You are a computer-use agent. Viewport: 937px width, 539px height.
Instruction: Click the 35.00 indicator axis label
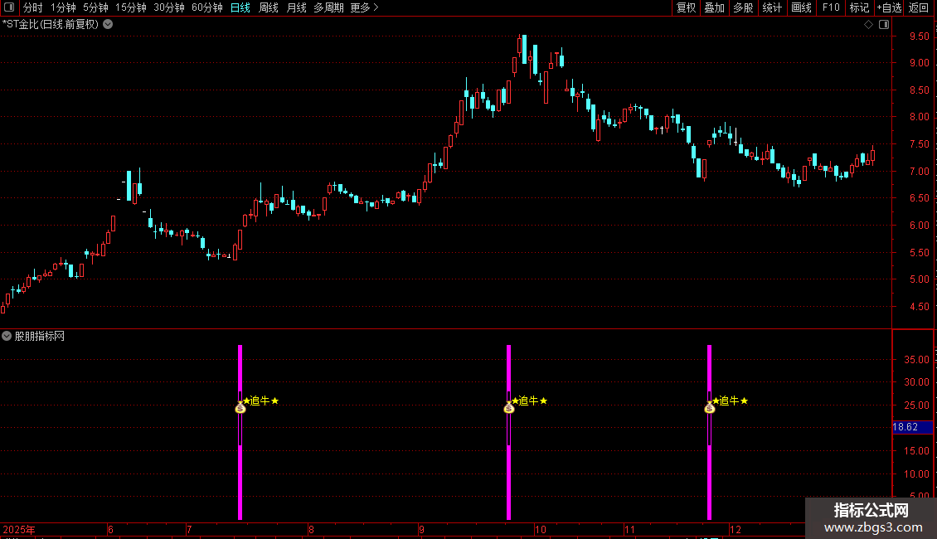tap(916, 359)
